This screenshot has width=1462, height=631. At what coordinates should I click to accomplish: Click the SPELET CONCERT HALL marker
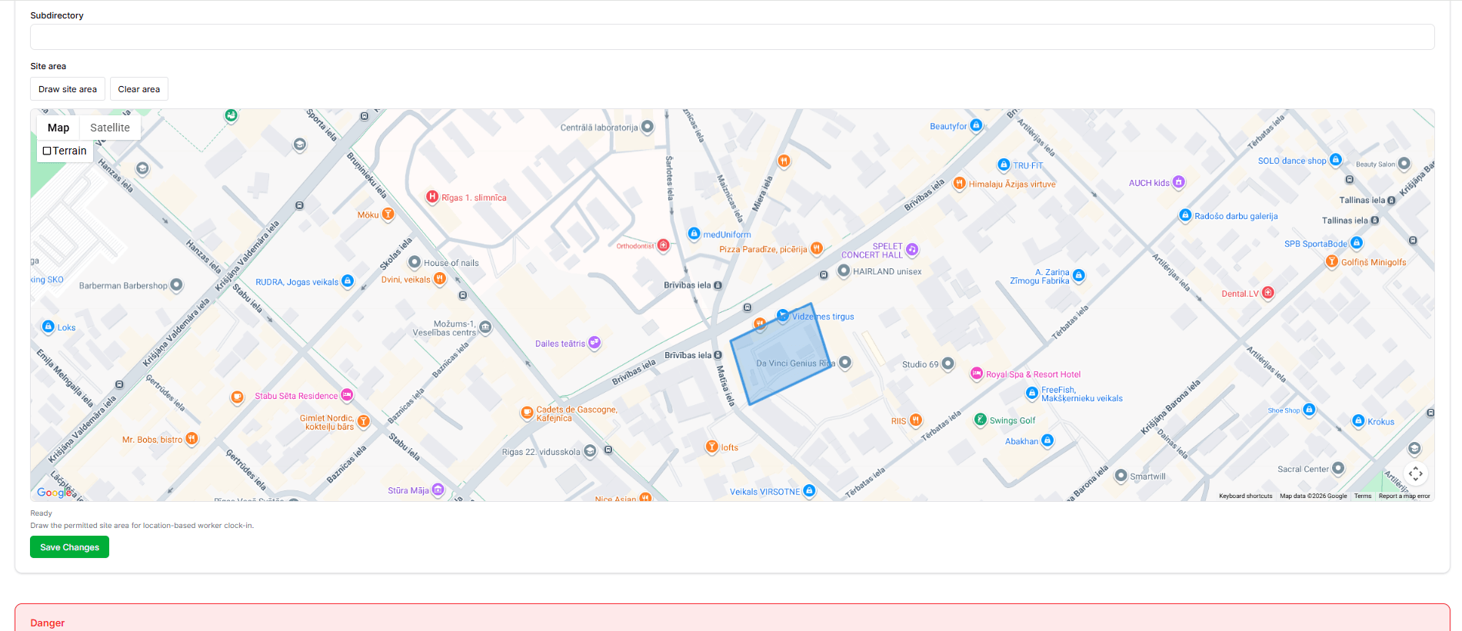pyautogui.click(x=912, y=250)
